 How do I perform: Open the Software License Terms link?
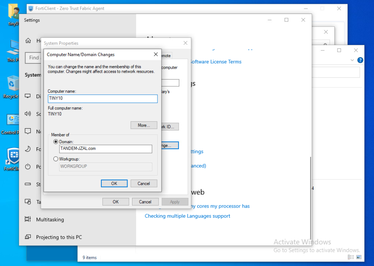click(x=215, y=62)
